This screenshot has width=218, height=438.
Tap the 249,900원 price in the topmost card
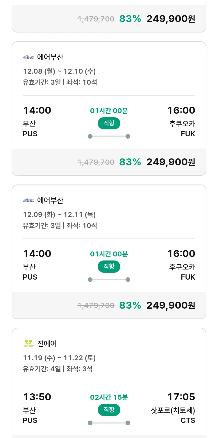[171, 19]
